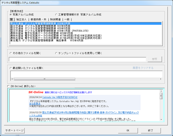Click the SK-Online logo text
173x136 pixels.
coord(36,92)
